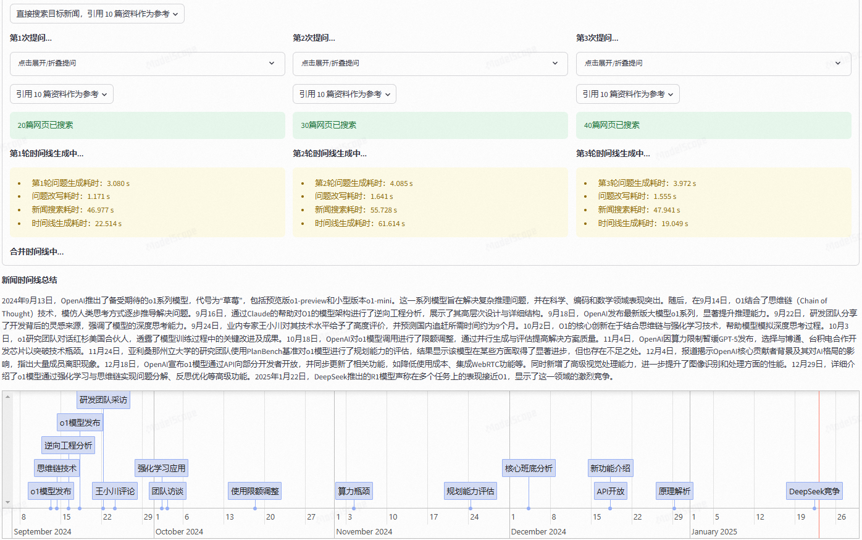Click the 第3轮时间线生成中... heading
The image size is (862, 540).
pyautogui.click(x=613, y=153)
